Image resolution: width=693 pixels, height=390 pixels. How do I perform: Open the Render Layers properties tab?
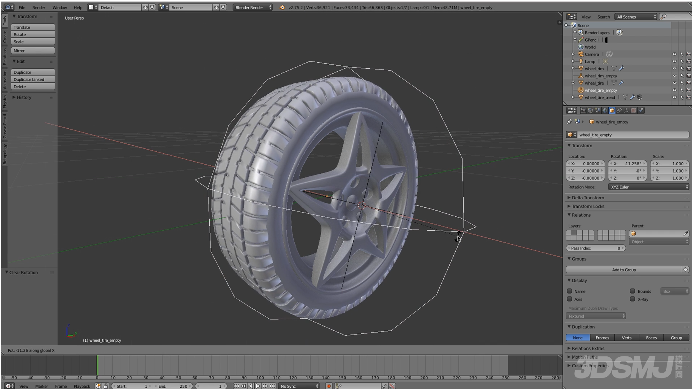click(591, 110)
